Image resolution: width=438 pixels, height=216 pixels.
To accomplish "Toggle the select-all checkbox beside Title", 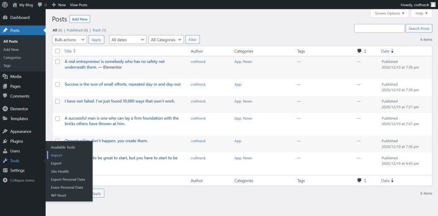I will [x=58, y=51].
